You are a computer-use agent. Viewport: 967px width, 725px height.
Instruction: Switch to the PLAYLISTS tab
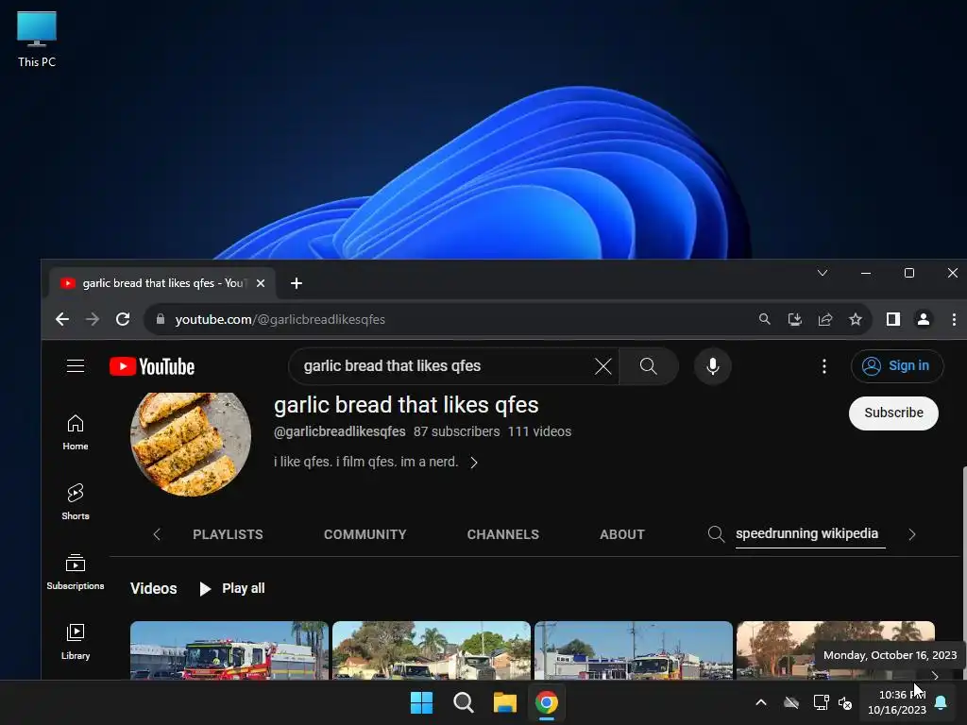(228, 534)
